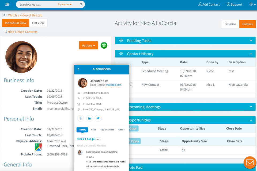Watch a video of this tab
Image resolution: width=257 pixels, height=171 pixels.
coord(25,15)
